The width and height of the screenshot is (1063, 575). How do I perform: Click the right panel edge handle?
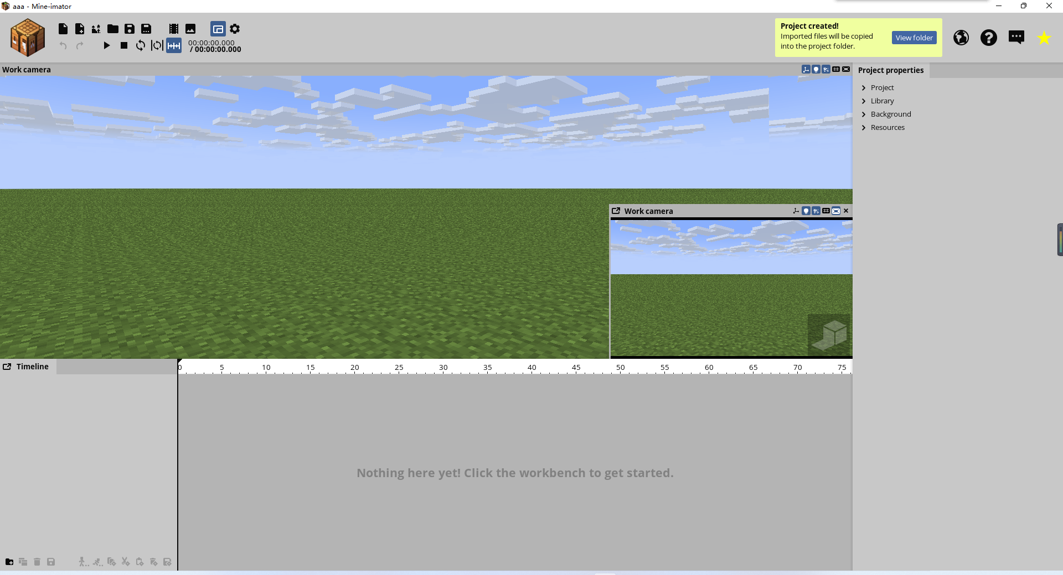point(1060,239)
